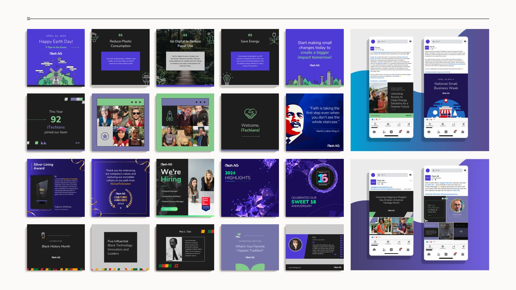This screenshot has width=516, height=290.
Task: Open photo collage card with rocket icon
Action: [x=185, y=122]
